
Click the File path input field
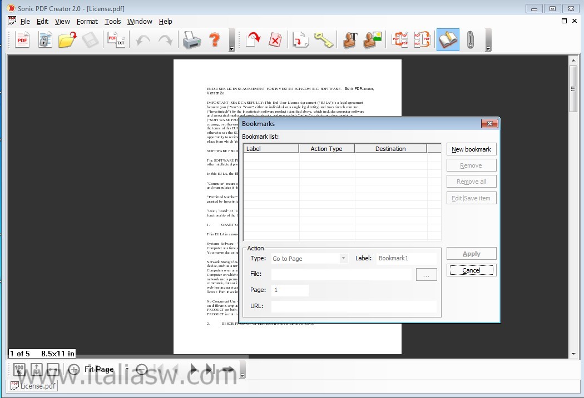tap(341, 274)
